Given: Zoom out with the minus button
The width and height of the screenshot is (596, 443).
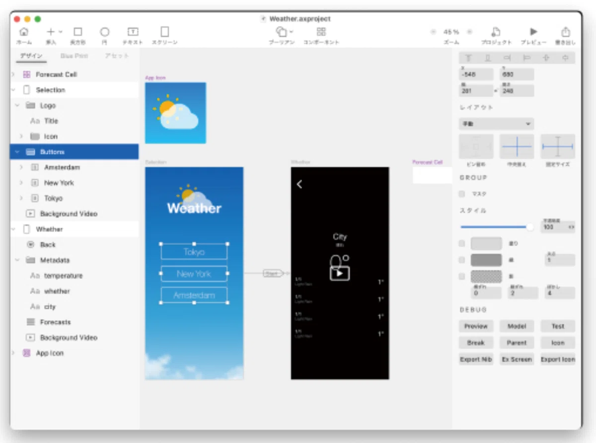Looking at the screenshot, I should click(433, 32).
